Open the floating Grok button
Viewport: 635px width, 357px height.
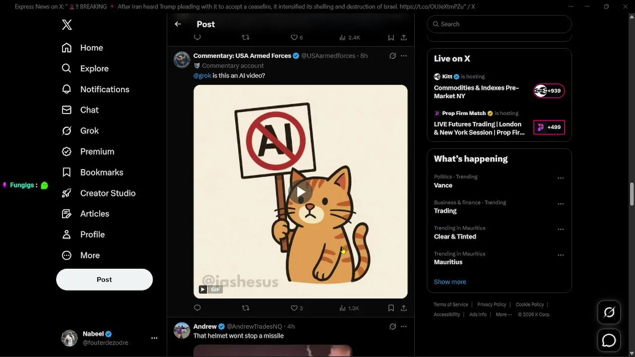609,312
